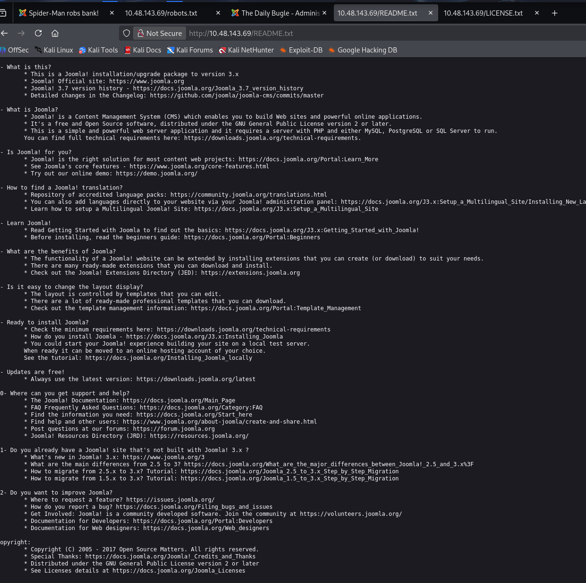Open a new tab with plus button
The height and width of the screenshot is (583, 586).
click(x=554, y=13)
